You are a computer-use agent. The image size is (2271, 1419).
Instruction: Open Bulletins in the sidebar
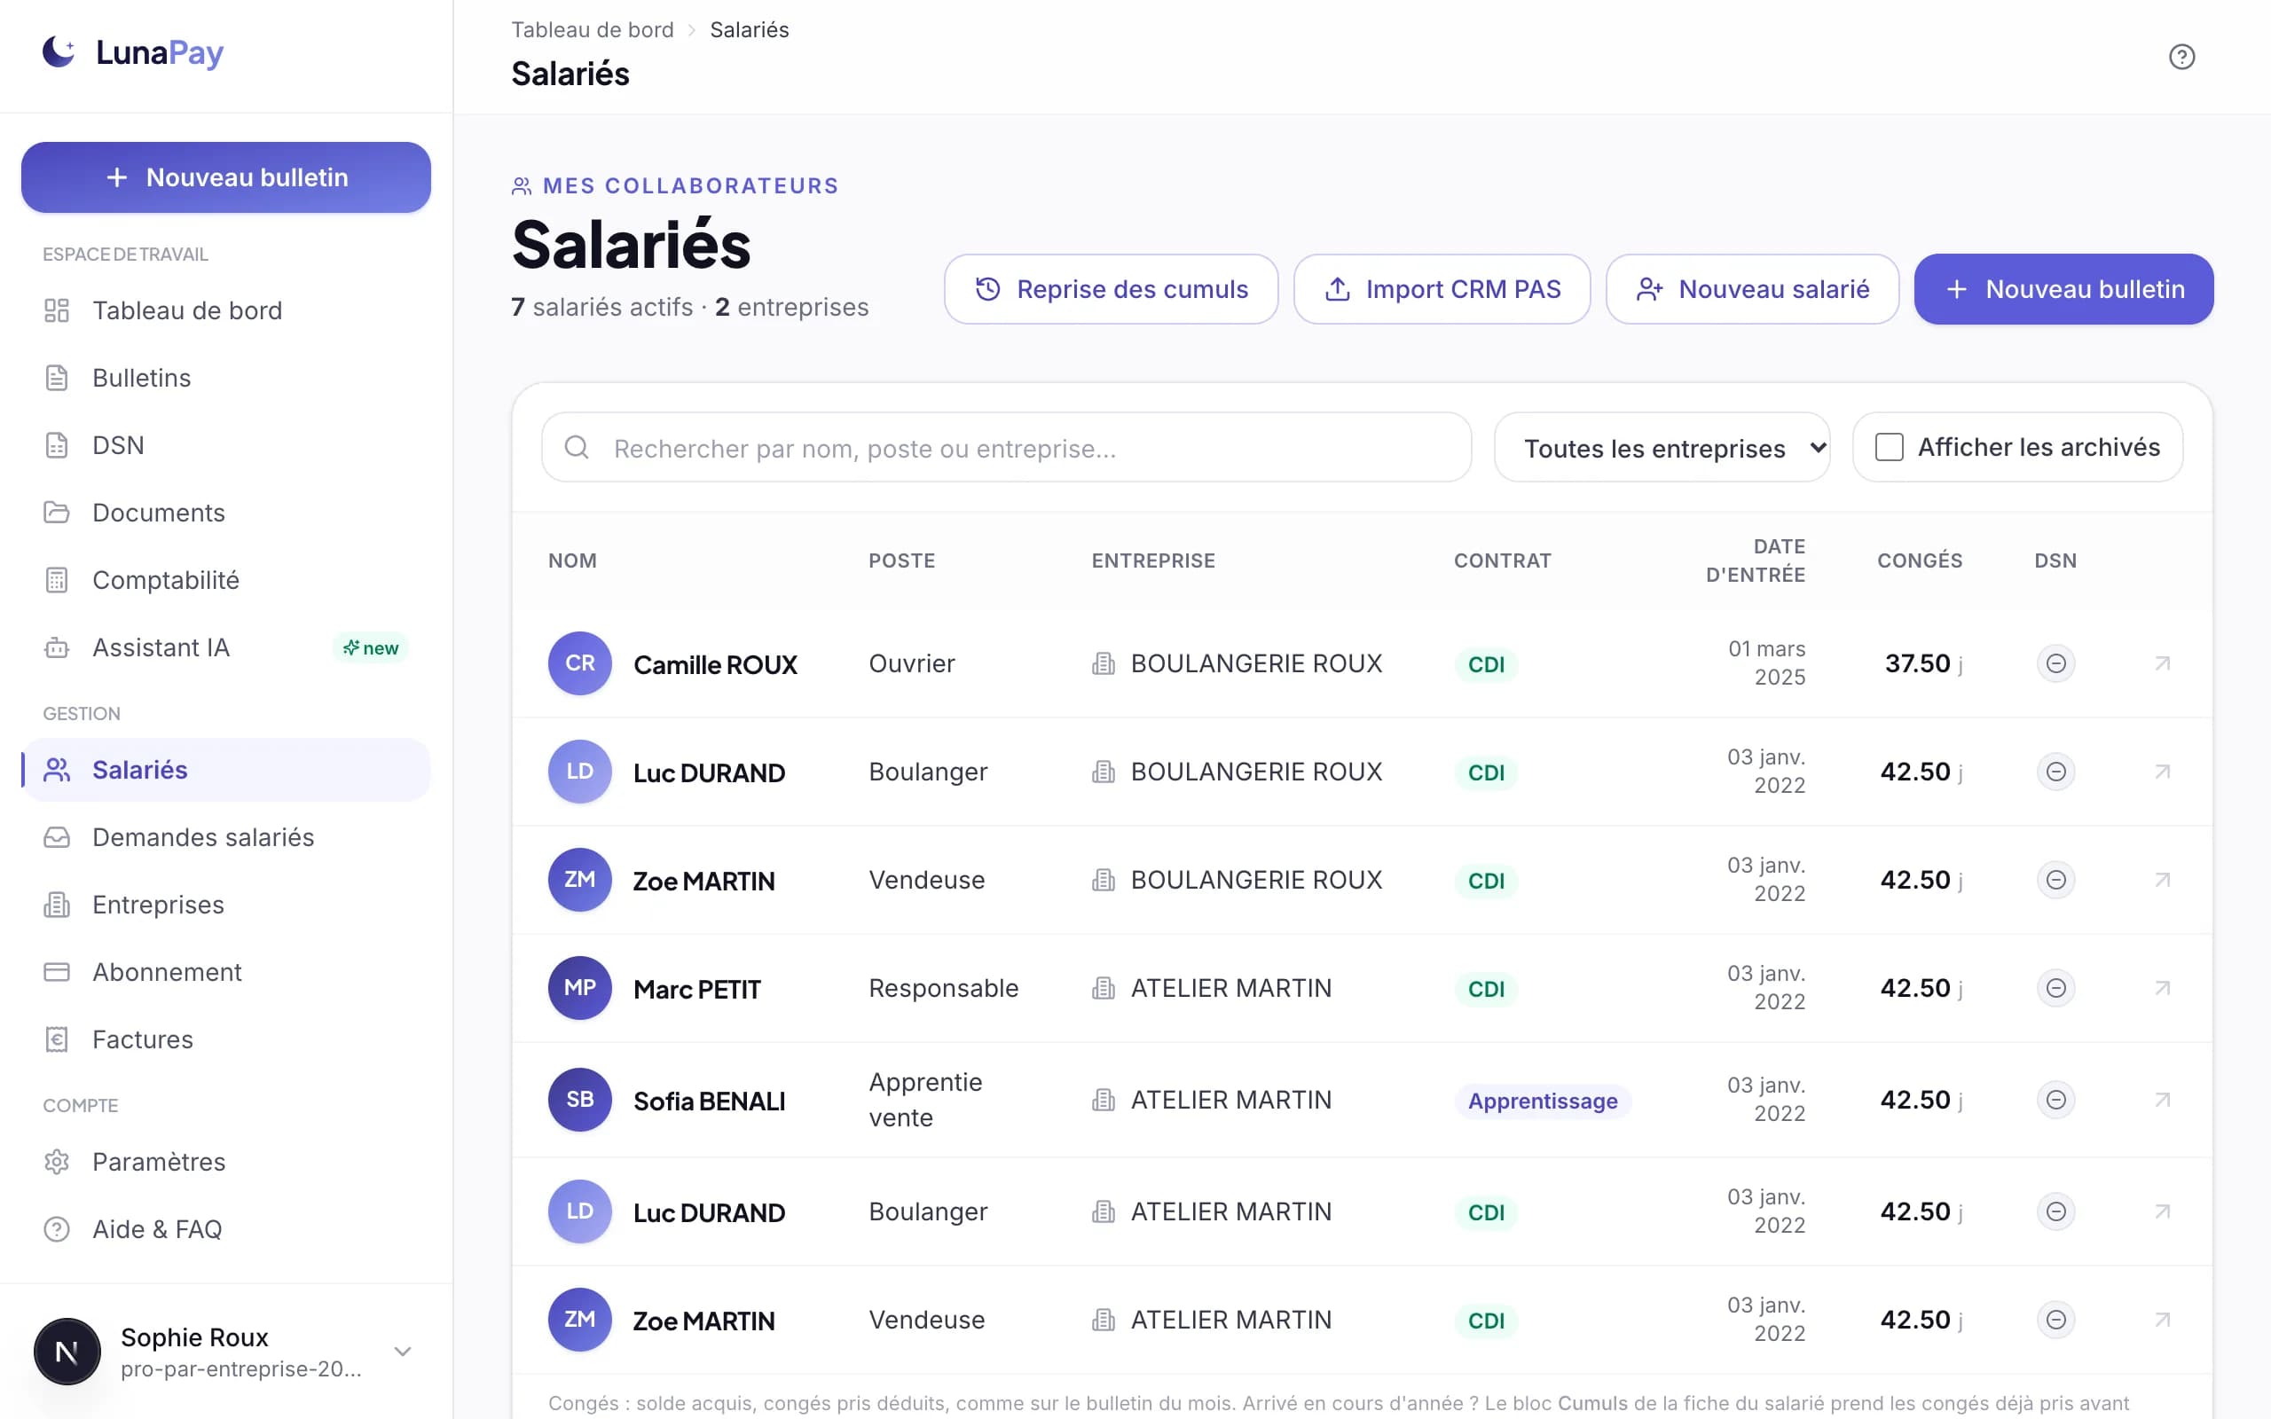(226, 378)
